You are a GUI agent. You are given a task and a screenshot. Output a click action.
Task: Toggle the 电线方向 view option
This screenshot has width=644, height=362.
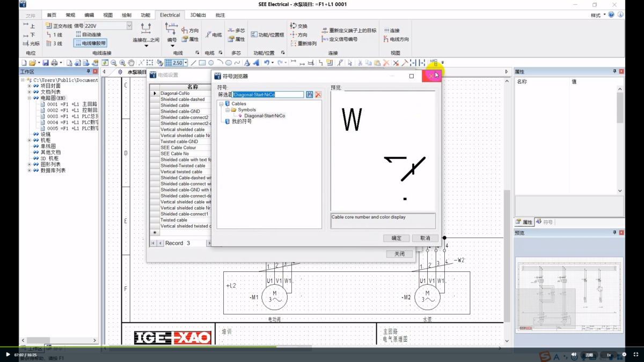pyautogui.click(x=396, y=39)
